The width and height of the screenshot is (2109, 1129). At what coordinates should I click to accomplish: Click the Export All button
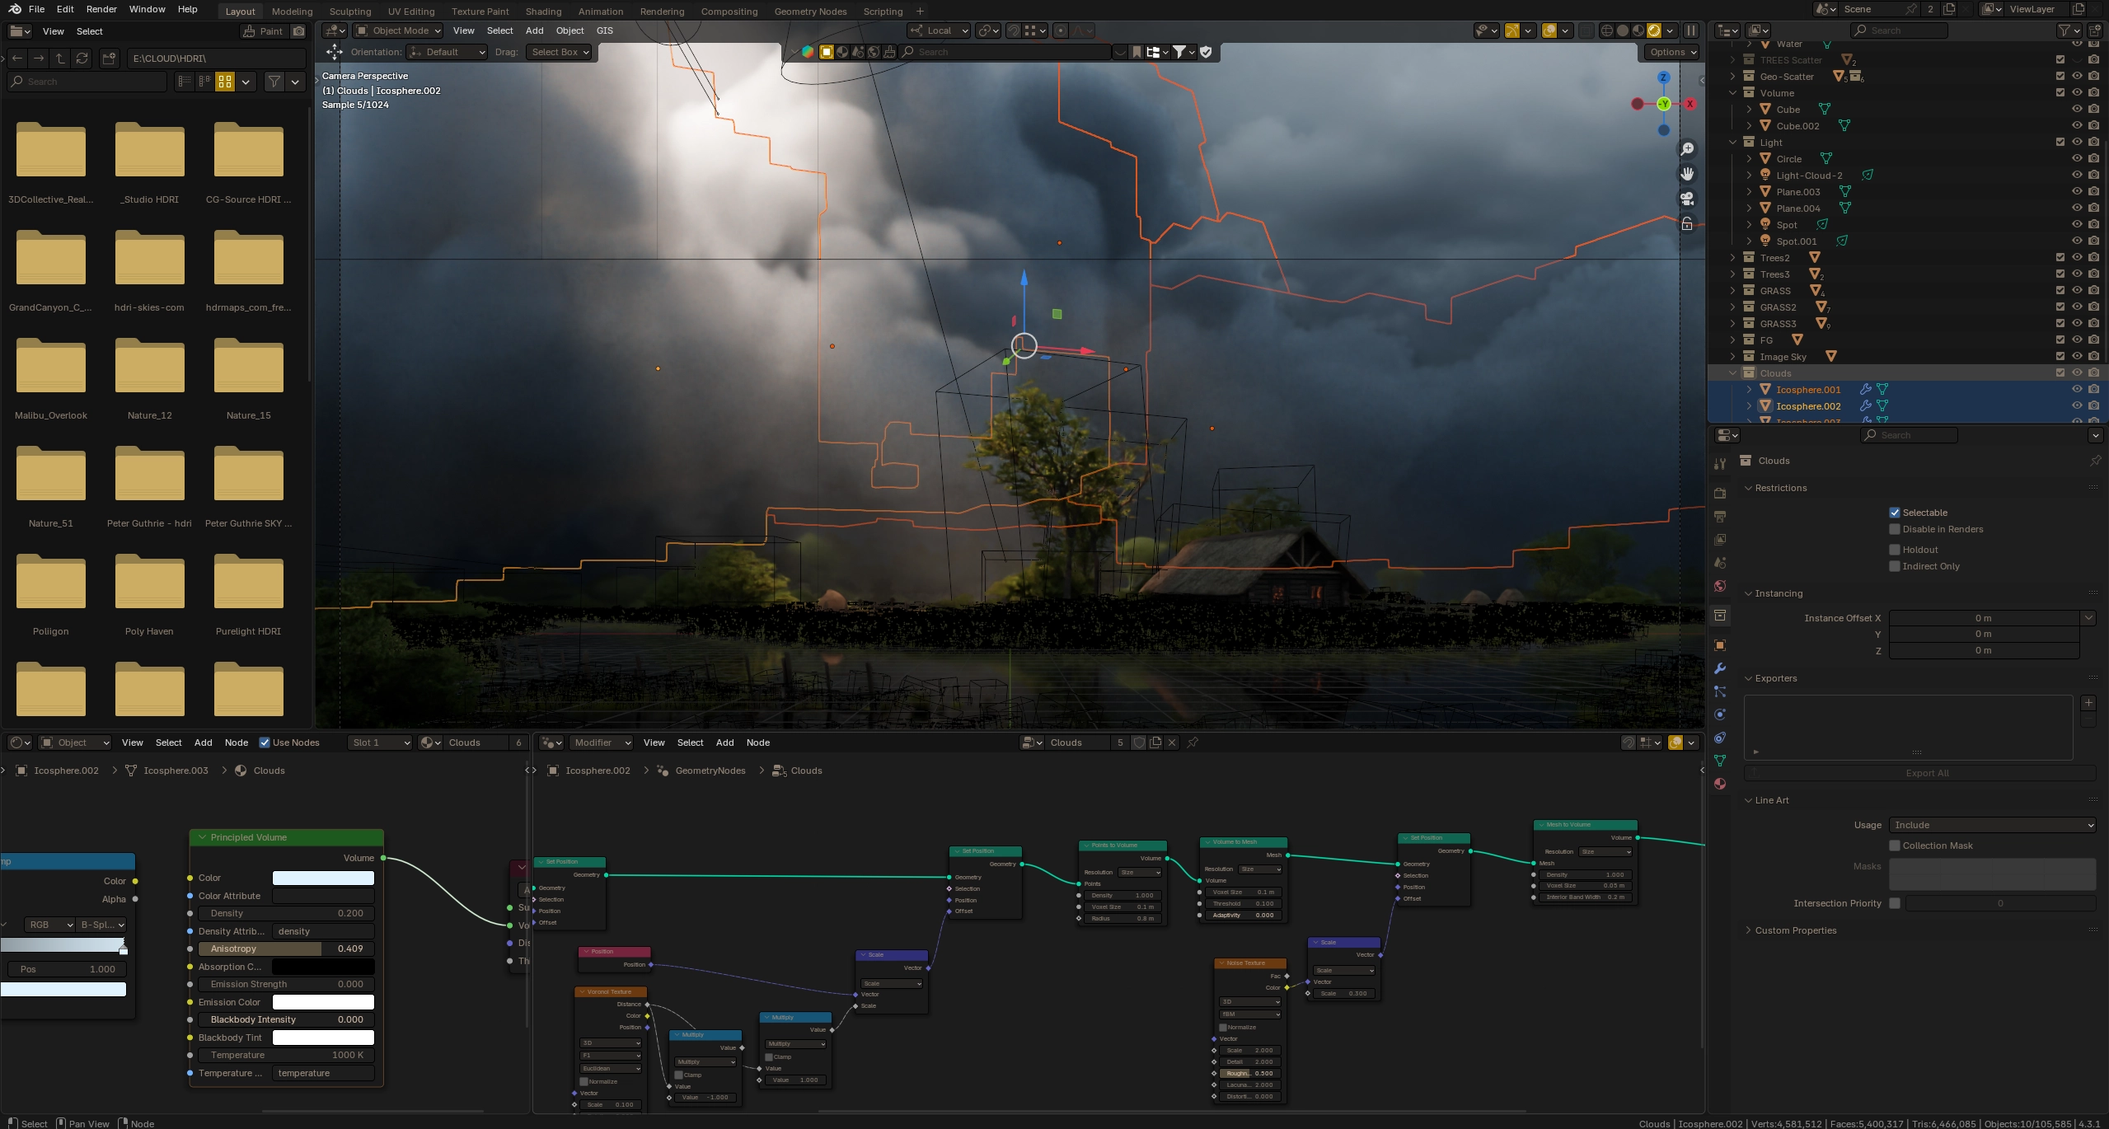click(x=1926, y=773)
